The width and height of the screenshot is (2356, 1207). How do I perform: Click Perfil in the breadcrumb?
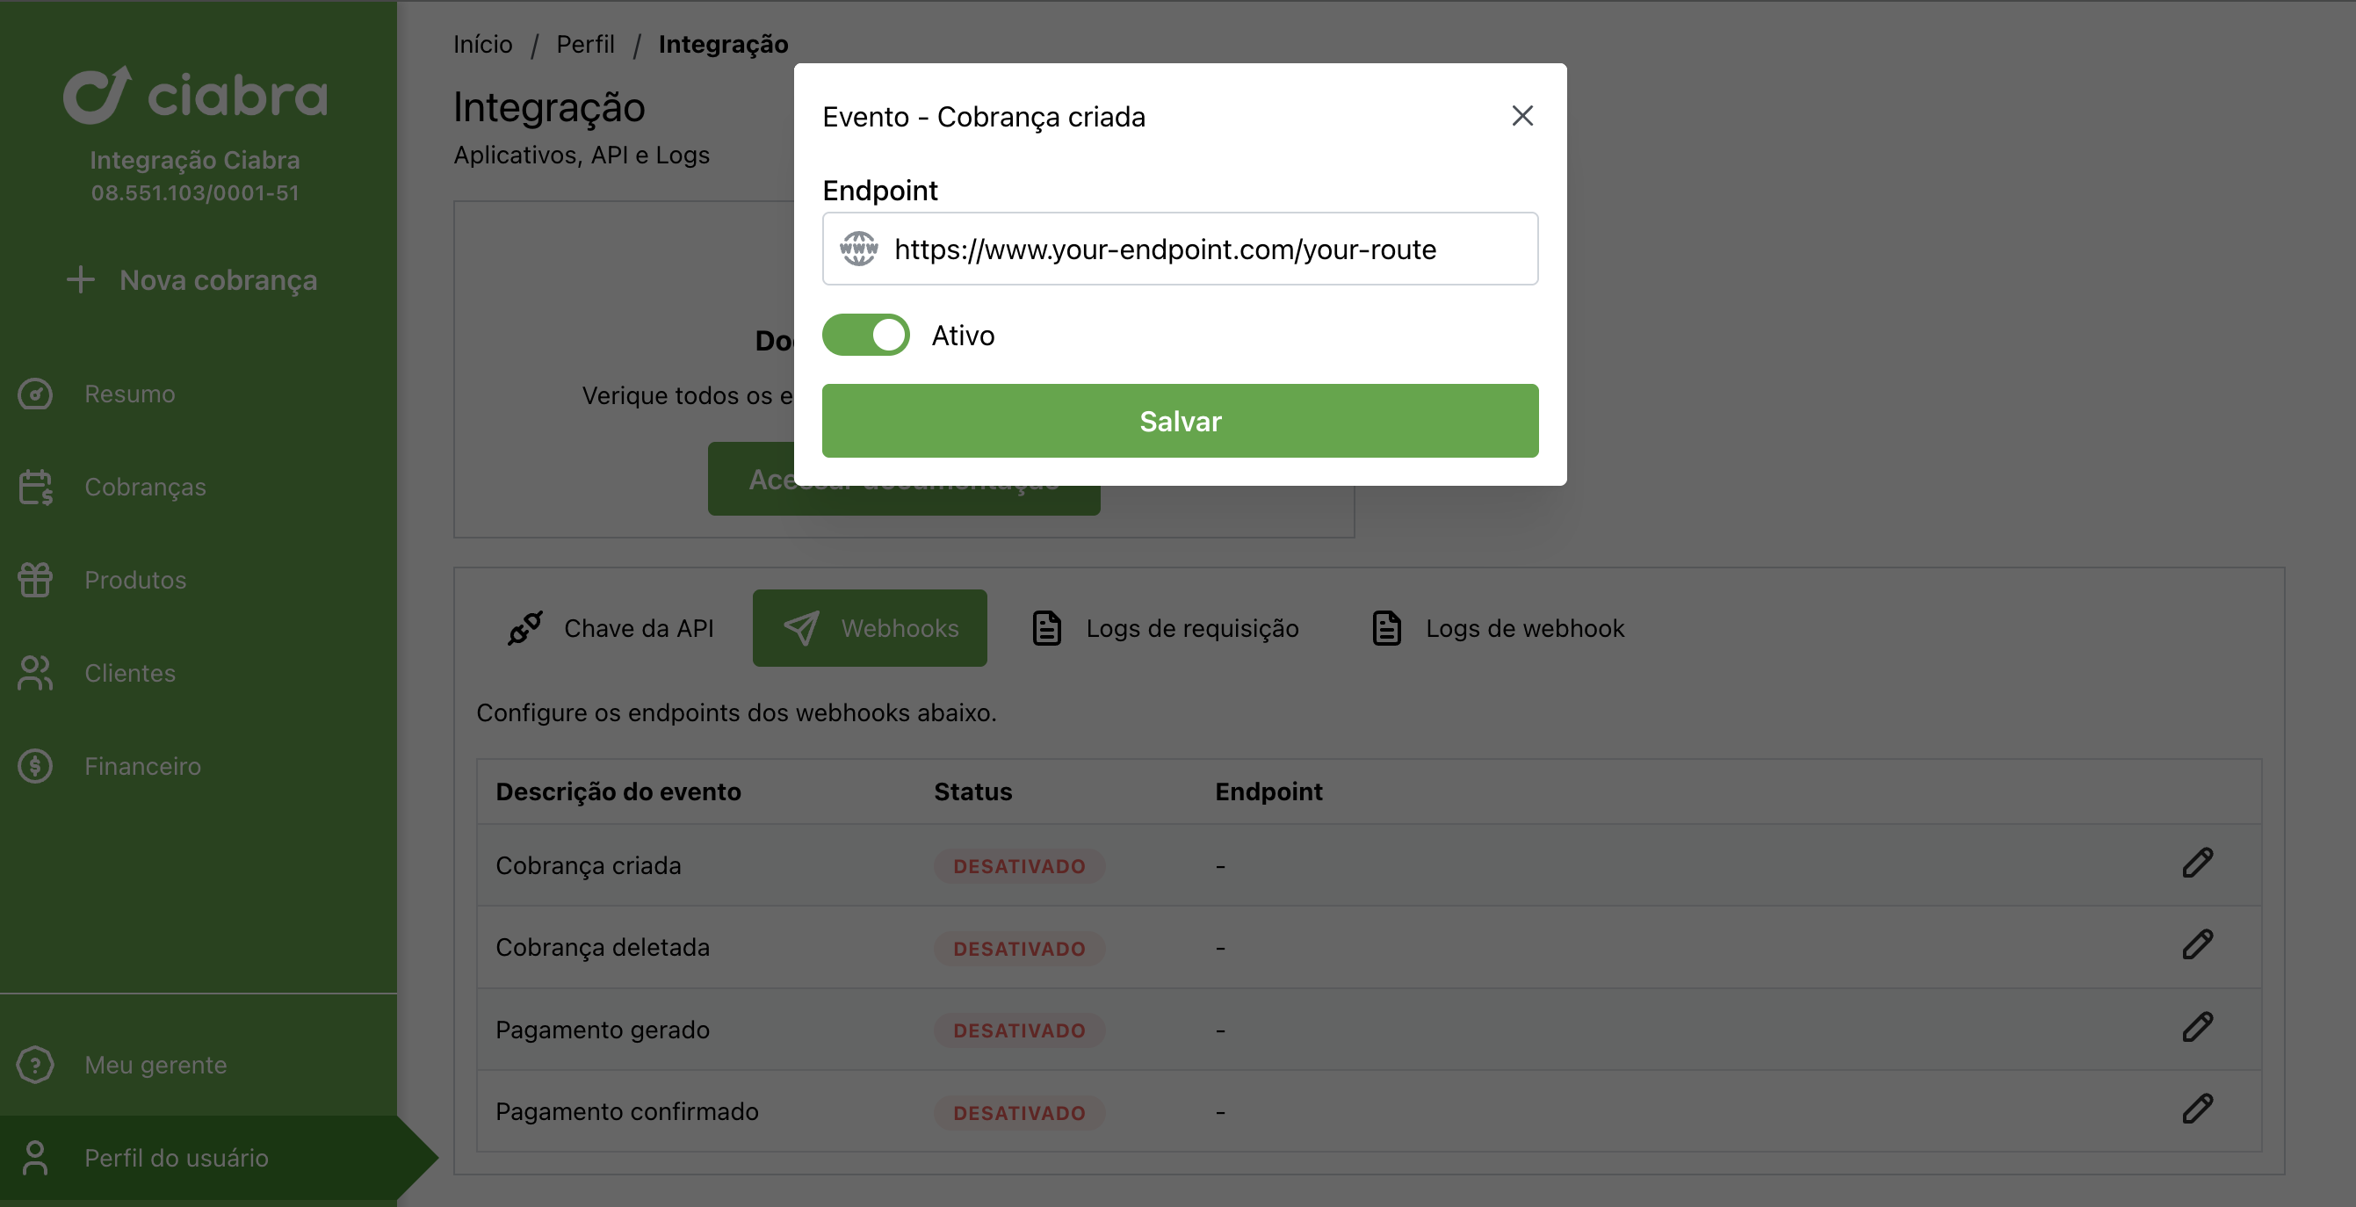point(585,44)
